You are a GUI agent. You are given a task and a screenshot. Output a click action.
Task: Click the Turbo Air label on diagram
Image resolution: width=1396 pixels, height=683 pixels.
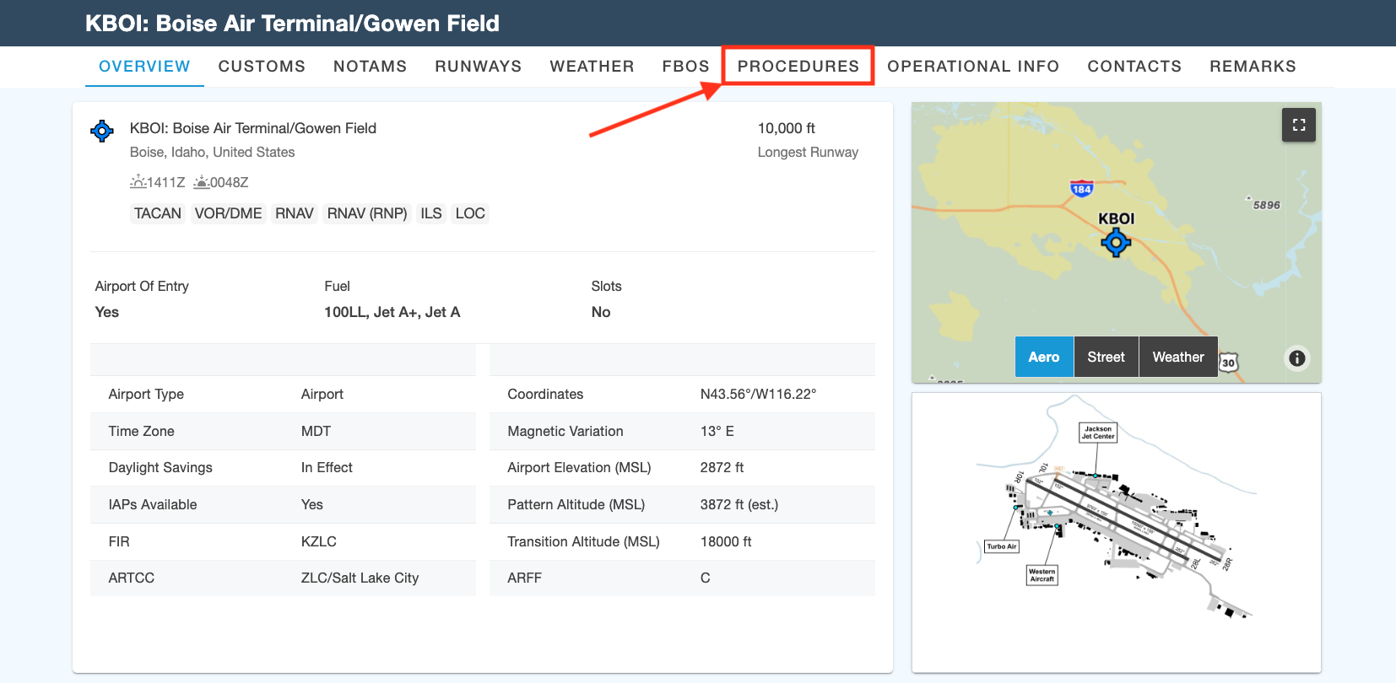tap(1002, 546)
